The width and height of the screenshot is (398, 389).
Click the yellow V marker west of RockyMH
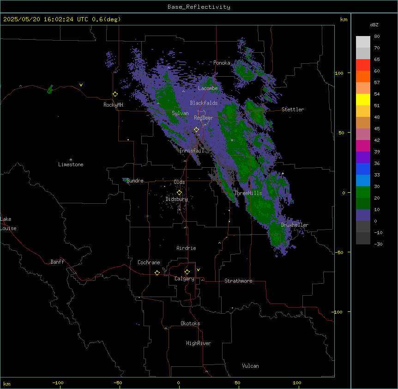click(x=81, y=85)
